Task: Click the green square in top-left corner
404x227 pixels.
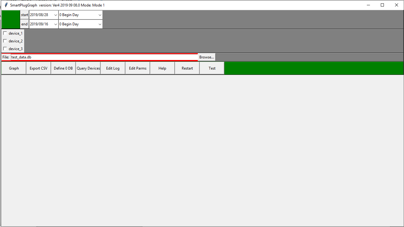Action: (11, 19)
